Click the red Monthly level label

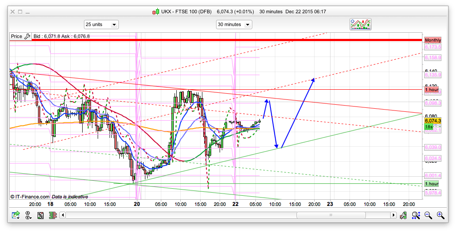click(x=433, y=40)
